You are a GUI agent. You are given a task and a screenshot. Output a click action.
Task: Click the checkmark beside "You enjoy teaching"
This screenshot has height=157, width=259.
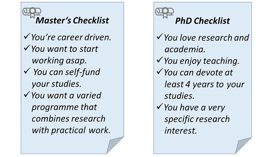pos(160,60)
